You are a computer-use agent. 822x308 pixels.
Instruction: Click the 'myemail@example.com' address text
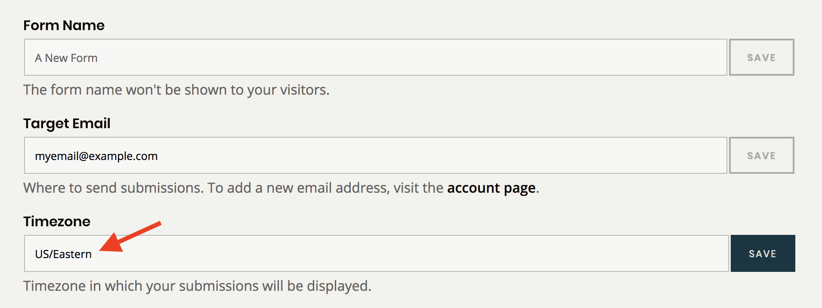pos(96,156)
